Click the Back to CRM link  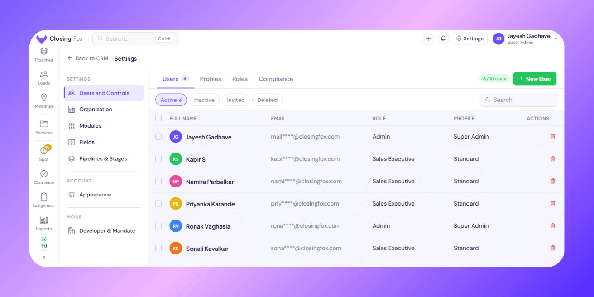88,58
